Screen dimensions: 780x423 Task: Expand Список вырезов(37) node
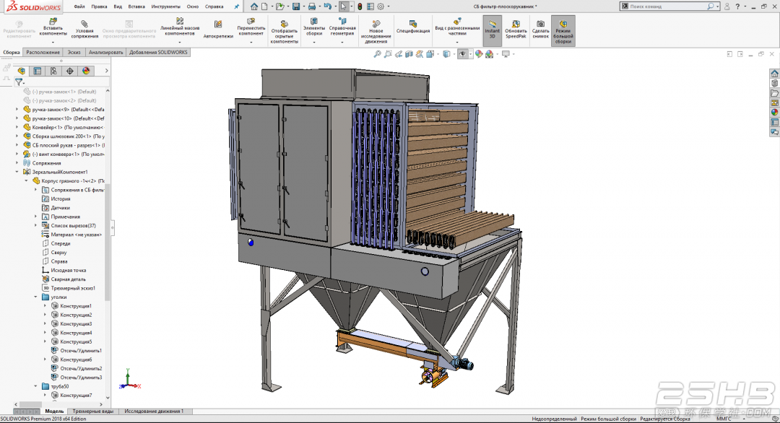tap(36, 226)
